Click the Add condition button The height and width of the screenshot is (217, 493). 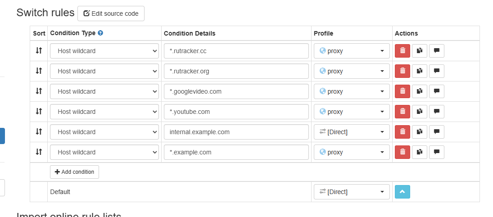[x=74, y=172]
